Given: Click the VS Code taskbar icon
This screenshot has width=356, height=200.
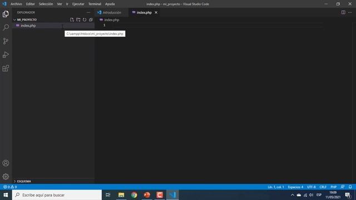Looking at the screenshot, I should [172, 195].
